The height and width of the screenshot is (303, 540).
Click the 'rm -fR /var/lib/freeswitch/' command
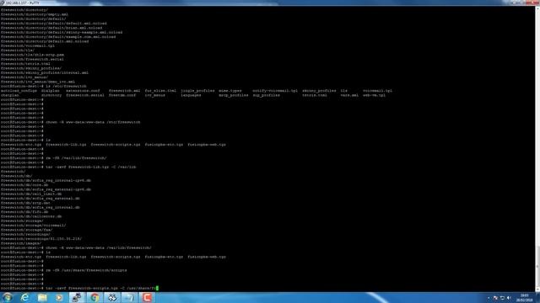coord(54,158)
